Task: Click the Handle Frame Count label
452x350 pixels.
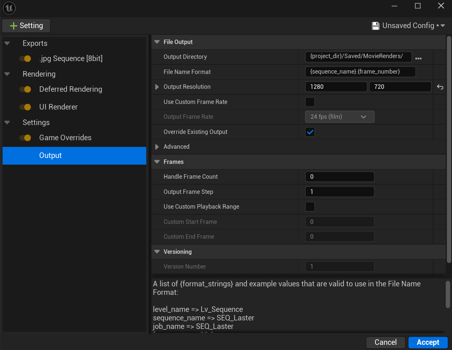Action: pos(191,177)
